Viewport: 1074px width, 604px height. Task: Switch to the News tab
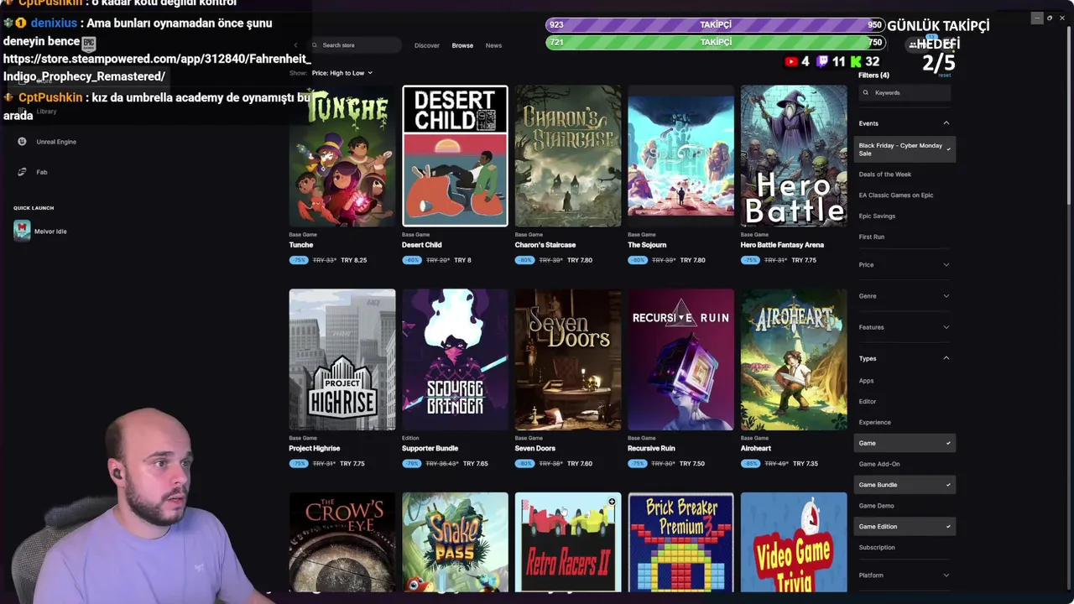tap(493, 45)
